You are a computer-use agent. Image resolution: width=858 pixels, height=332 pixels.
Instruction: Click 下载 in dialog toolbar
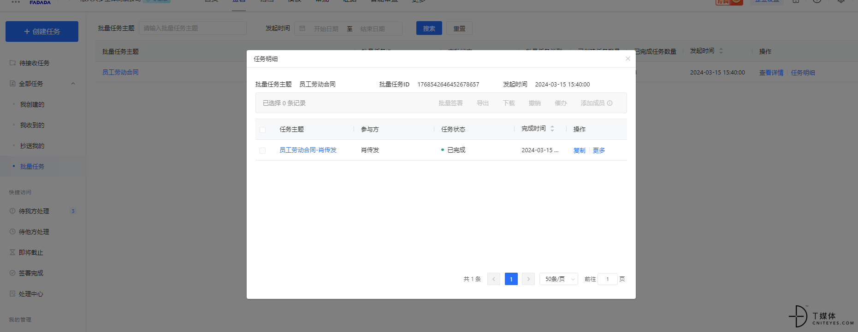tap(509, 103)
